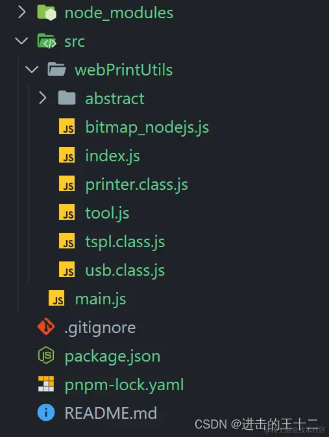Viewport: 329px width, 437px height.
Task: Open index.js file
Action: [112, 155]
